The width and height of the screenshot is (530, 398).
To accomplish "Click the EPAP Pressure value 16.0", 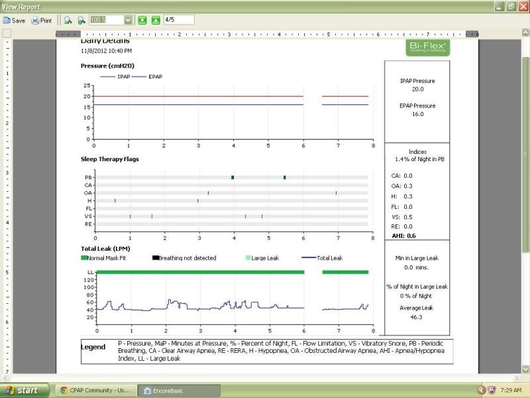I will [x=417, y=114].
